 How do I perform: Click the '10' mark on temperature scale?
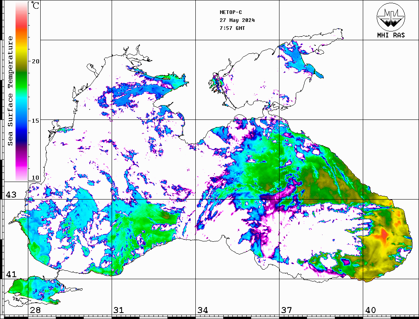pos(35,178)
